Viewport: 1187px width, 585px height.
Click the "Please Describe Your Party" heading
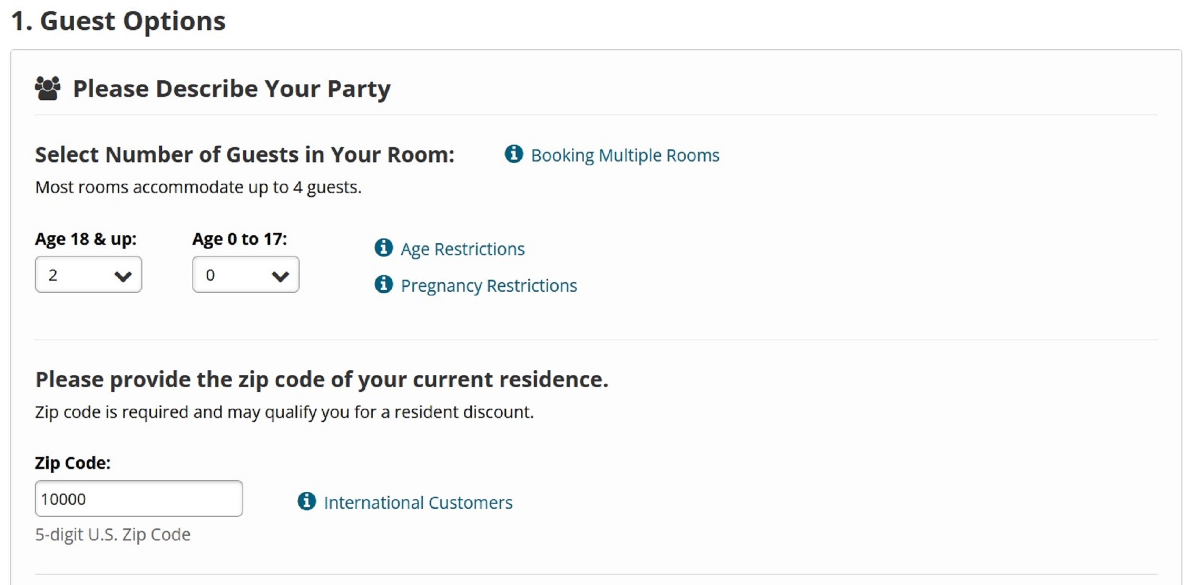(232, 89)
